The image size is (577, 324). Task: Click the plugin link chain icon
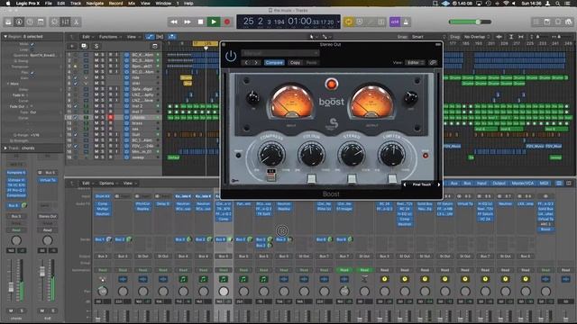433,63
